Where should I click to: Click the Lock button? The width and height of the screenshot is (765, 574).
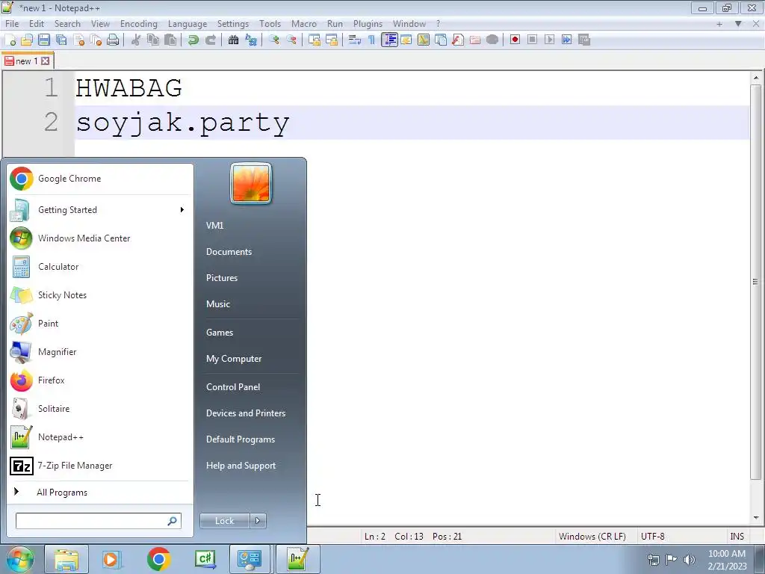coord(224,521)
